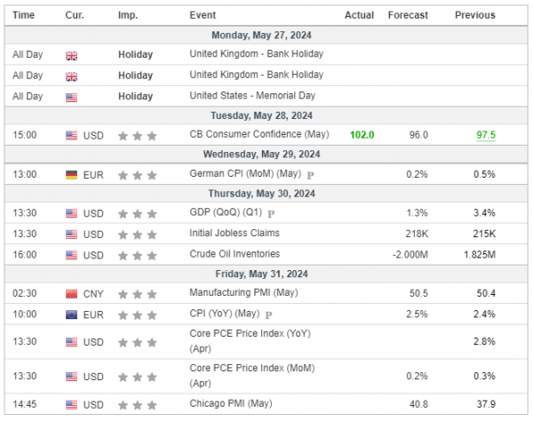533x422 pixels.
Task: Click the Previous column header
Action: 475,15
